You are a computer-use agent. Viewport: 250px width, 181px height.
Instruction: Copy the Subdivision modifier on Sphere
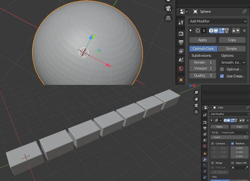point(232,40)
